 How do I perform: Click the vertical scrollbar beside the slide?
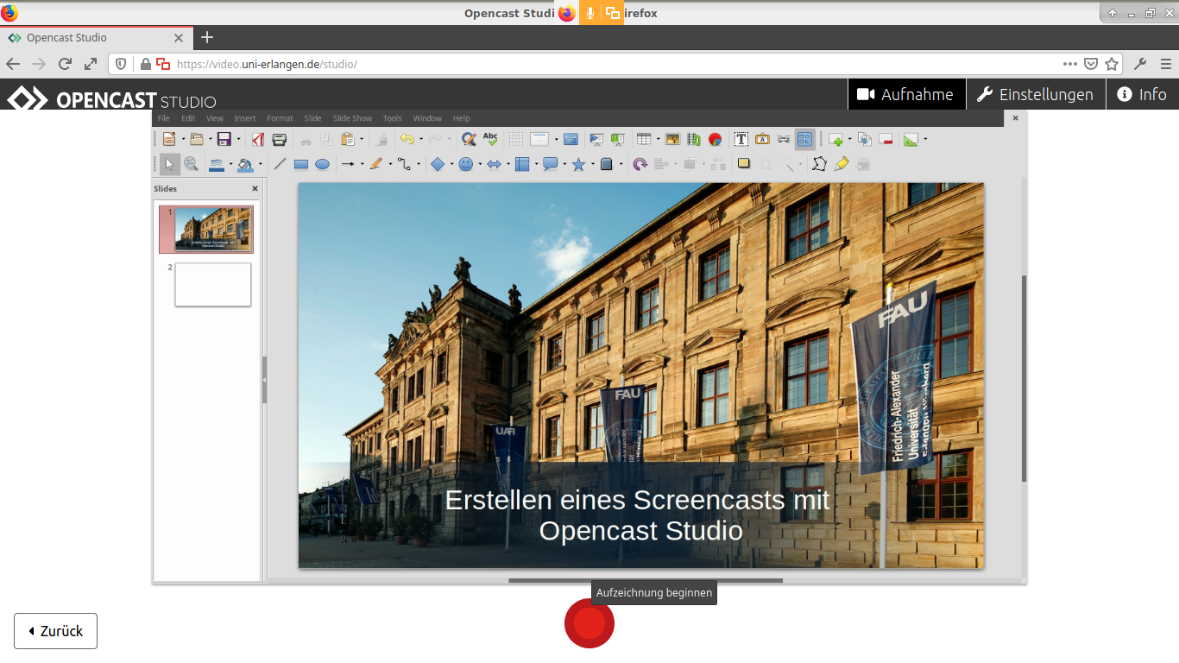click(x=1024, y=380)
